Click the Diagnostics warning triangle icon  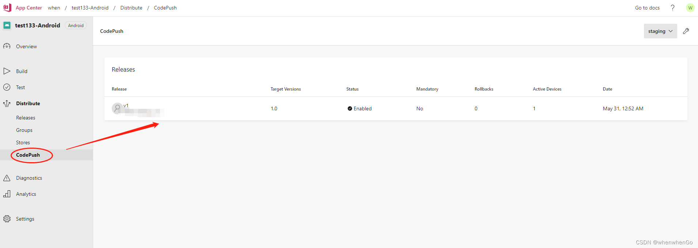coord(7,178)
